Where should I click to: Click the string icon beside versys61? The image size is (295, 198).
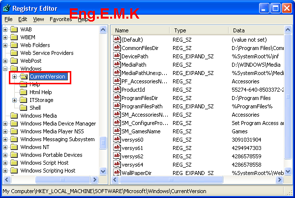pyautogui.click(x=117, y=148)
